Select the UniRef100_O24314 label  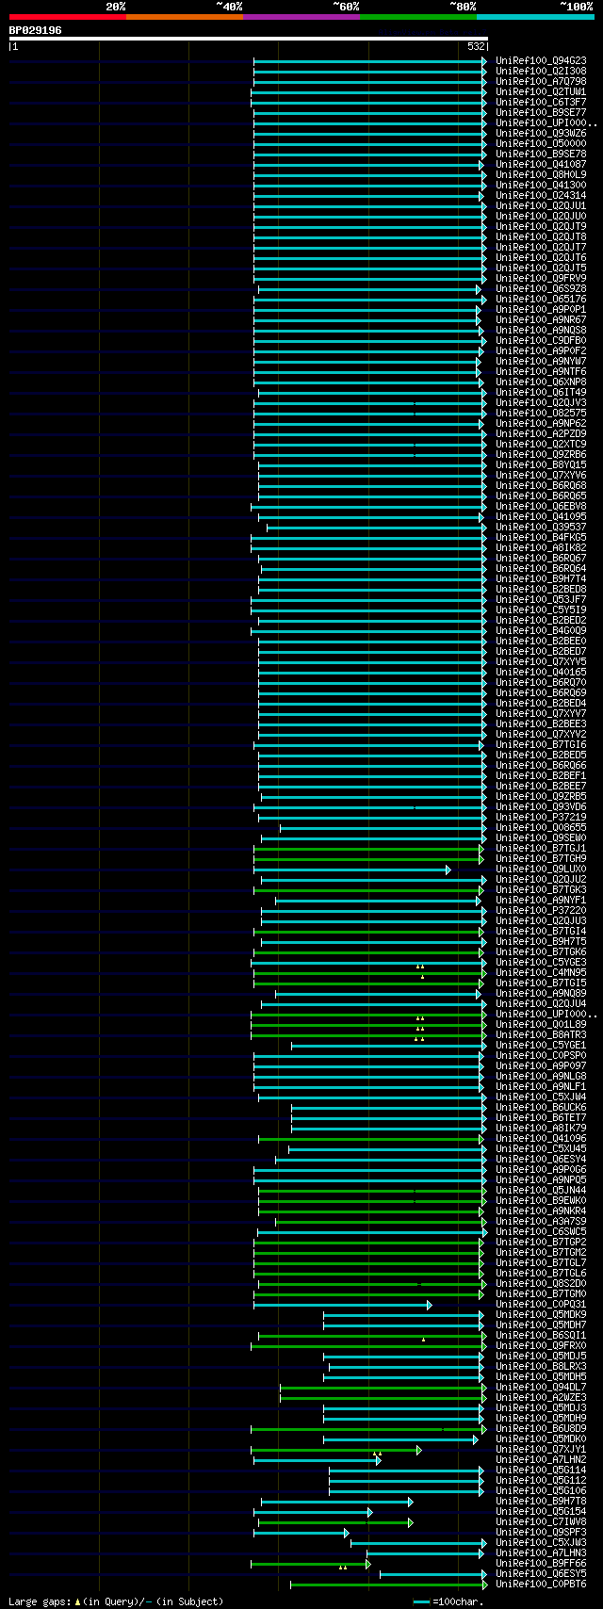click(x=541, y=195)
